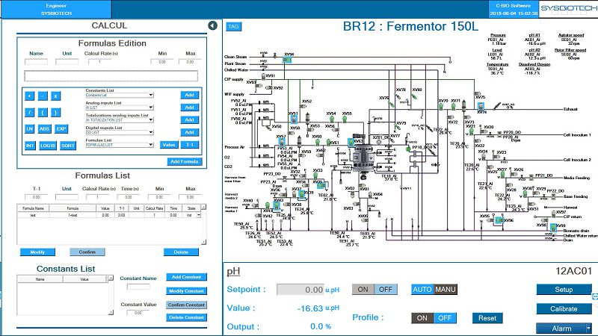Click the XV21 valve on Cell Inoculum line

[x=472, y=132]
